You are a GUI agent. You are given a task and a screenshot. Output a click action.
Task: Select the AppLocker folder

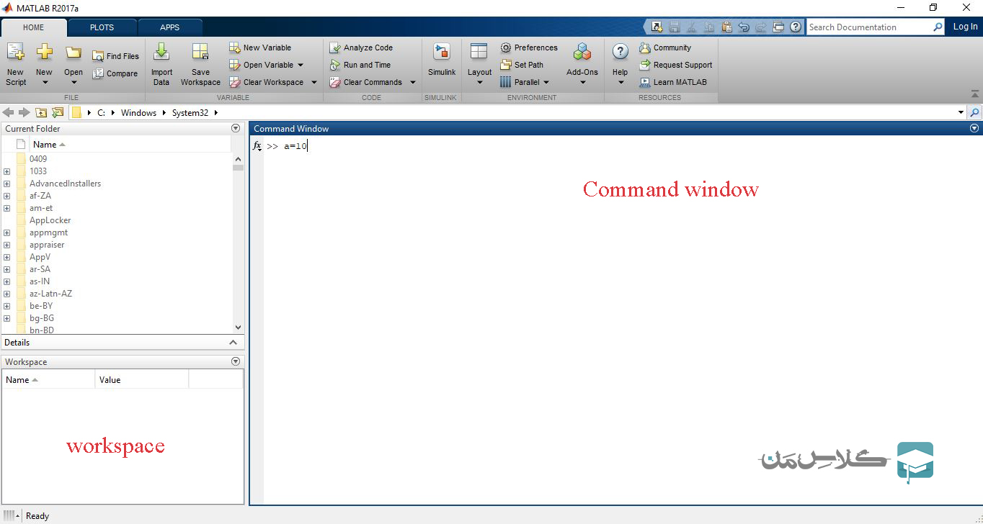pos(50,220)
